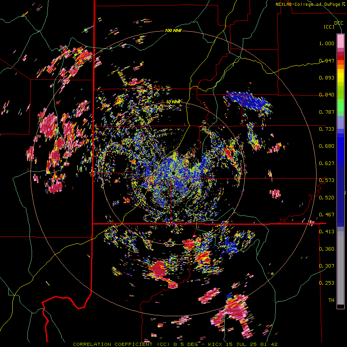Viewport: 347px width, 347px height.
Task: Click the gray bottom segment of color bar
Action: click(340, 268)
